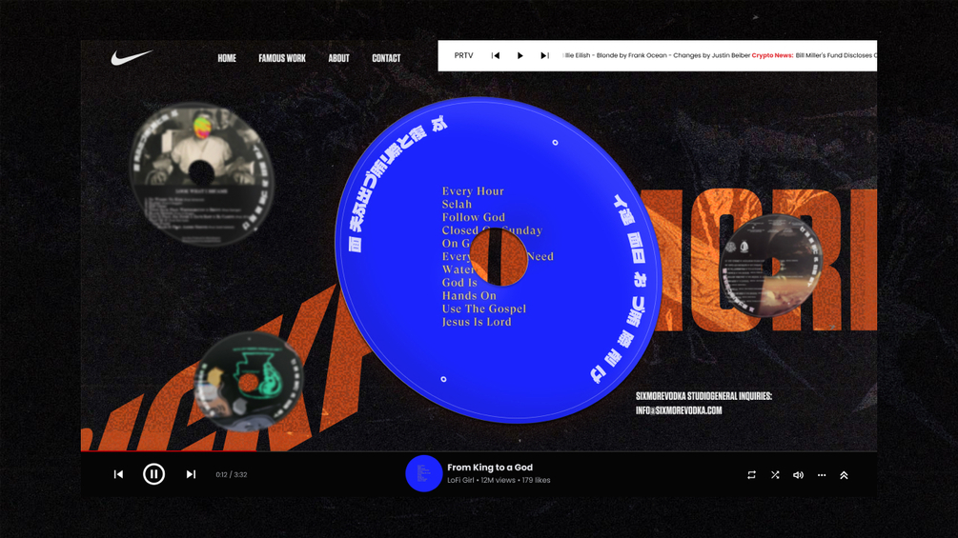
Task: Open the more options ellipsis menu
Action: (822, 474)
